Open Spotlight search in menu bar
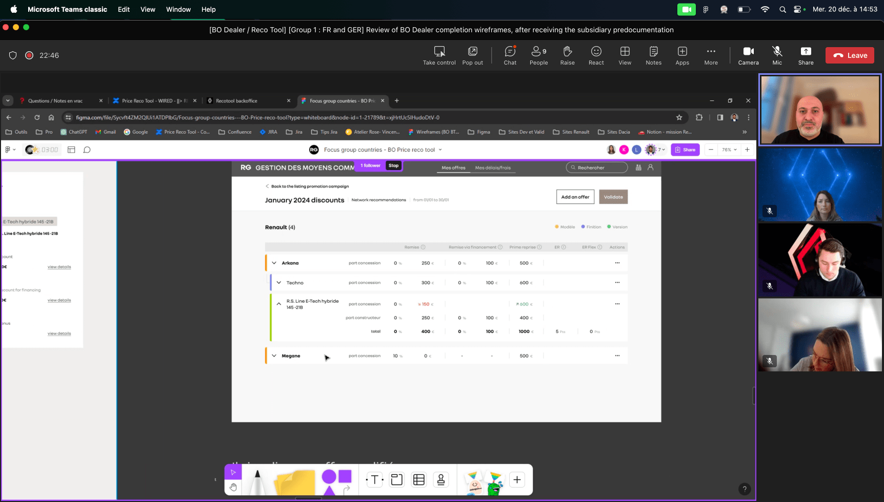This screenshot has width=884, height=502. click(782, 9)
